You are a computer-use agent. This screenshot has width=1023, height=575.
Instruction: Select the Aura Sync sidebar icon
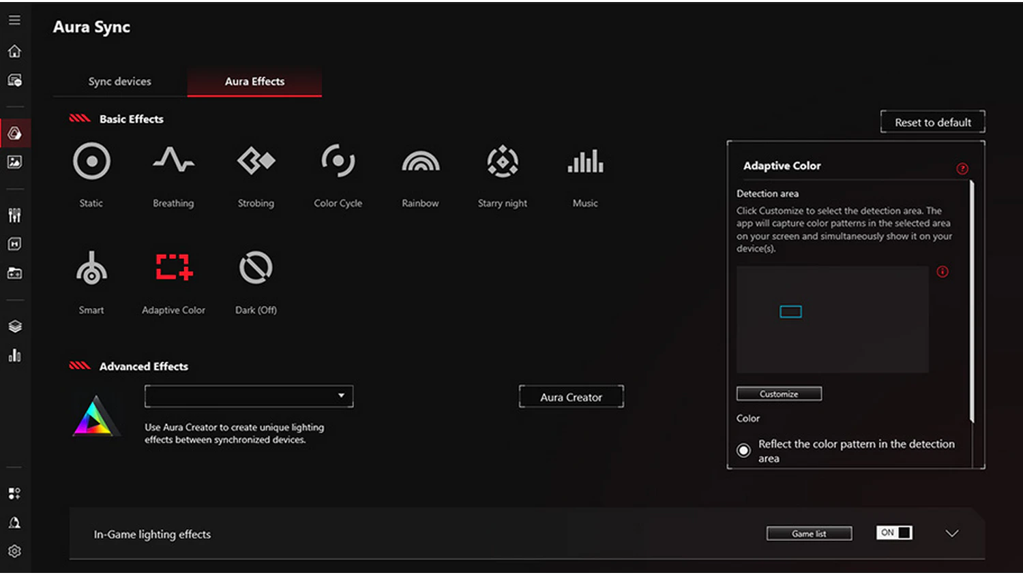(x=14, y=133)
